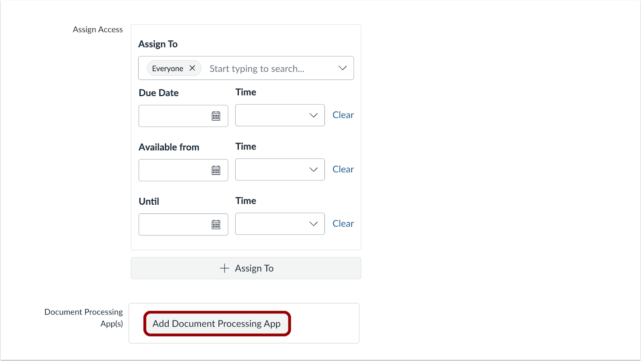
Task: Expand the Assign To dropdown chevron
Action: 343,68
